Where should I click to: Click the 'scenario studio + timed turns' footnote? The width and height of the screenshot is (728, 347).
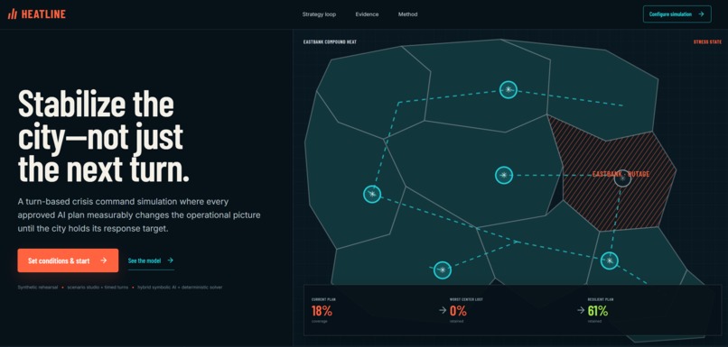[98, 288]
